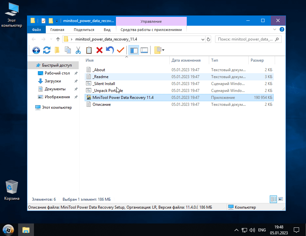
Task: Switch to the Поделиться ribbon tab
Action: coord(84,30)
